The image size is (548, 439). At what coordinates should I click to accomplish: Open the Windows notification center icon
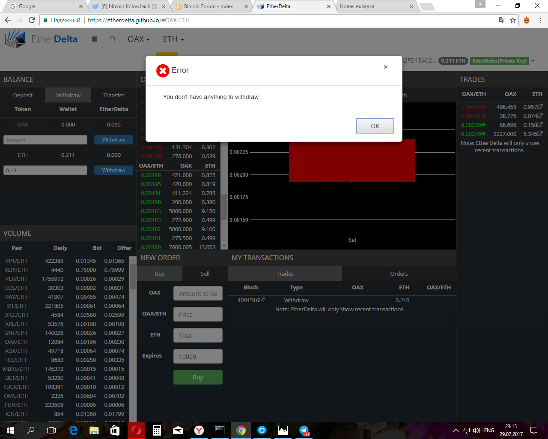pos(534,430)
